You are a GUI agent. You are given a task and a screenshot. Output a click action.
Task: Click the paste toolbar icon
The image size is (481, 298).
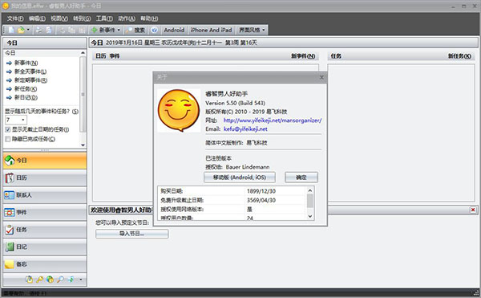pos(82,30)
